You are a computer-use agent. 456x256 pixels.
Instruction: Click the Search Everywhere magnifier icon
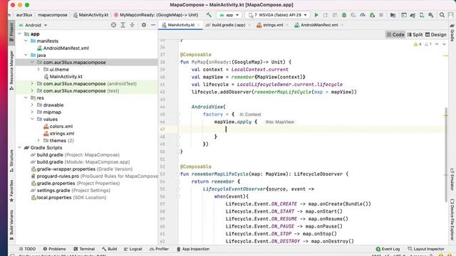(442, 15)
